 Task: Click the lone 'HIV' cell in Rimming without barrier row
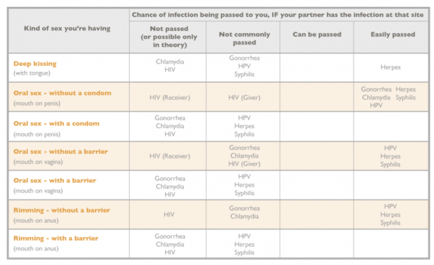point(170,214)
